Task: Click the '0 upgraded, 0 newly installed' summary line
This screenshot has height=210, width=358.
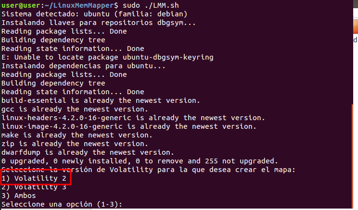Action: [x=140, y=161]
